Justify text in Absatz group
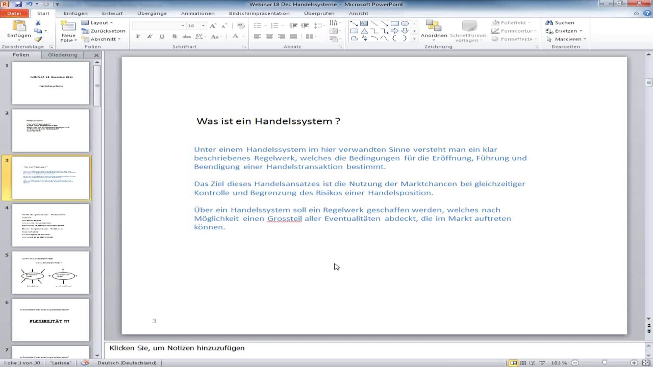653x367 pixels. pyautogui.click(x=293, y=36)
